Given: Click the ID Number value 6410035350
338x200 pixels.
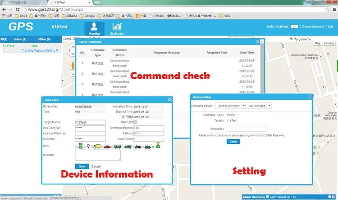Looking at the screenshot, I should click(83, 107).
